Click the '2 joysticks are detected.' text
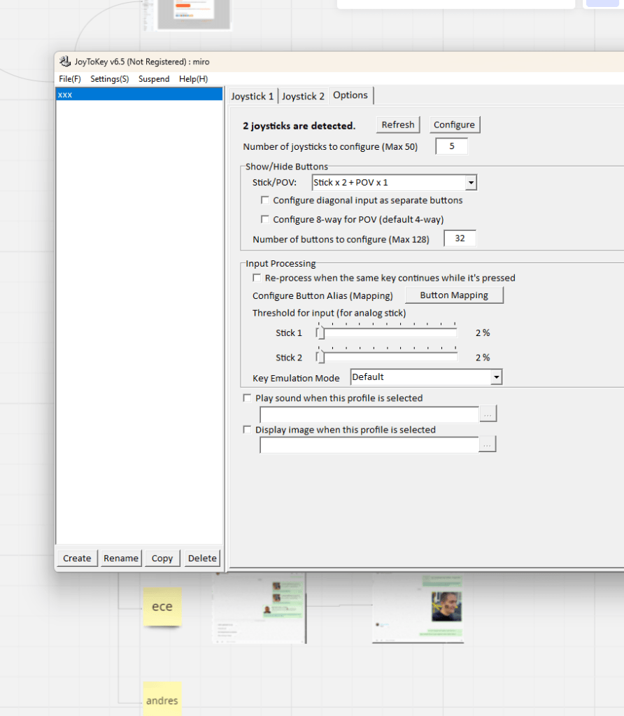This screenshot has height=716, width=624. [x=299, y=125]
